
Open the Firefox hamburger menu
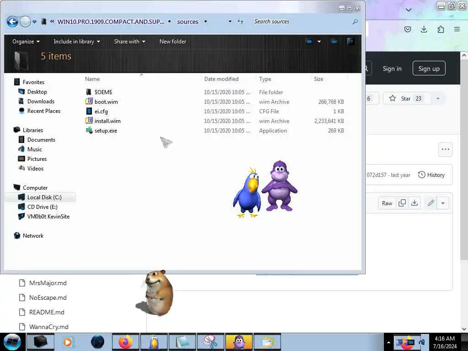tap(457, 29)
